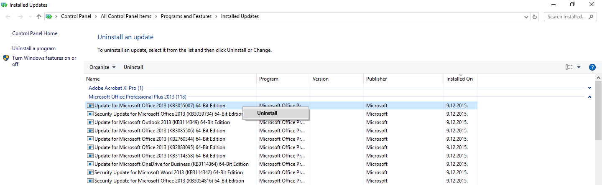Open the view options dropdown arrow
The image size is (602, 185).
579,67
